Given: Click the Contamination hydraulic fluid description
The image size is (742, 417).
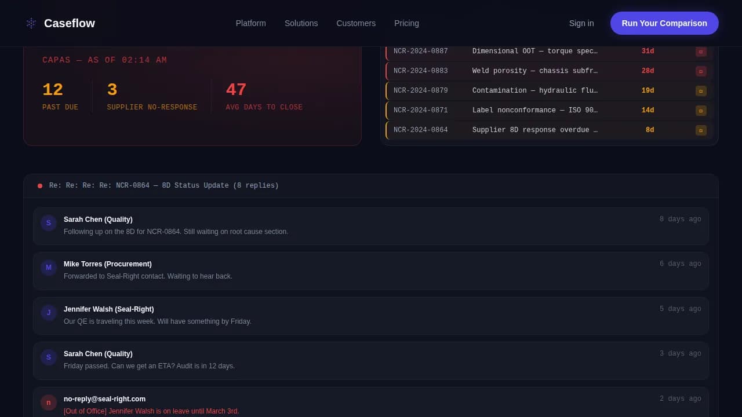Looking at the screenshot, I should 535,90.
